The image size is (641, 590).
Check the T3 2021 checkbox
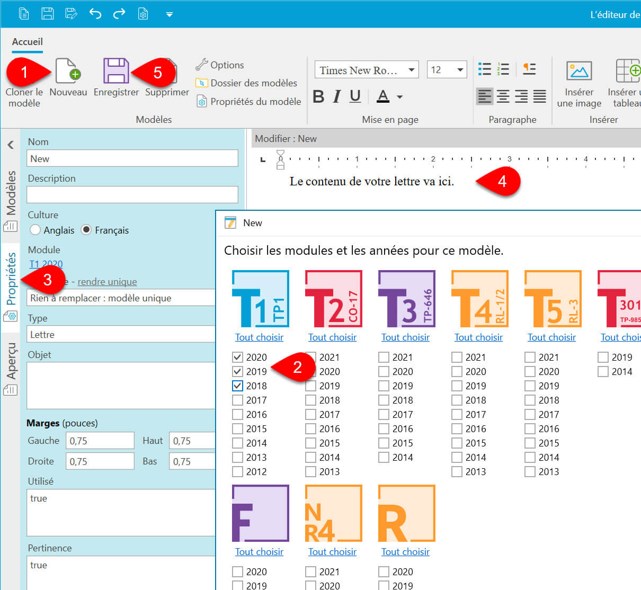tap(384, 357)
